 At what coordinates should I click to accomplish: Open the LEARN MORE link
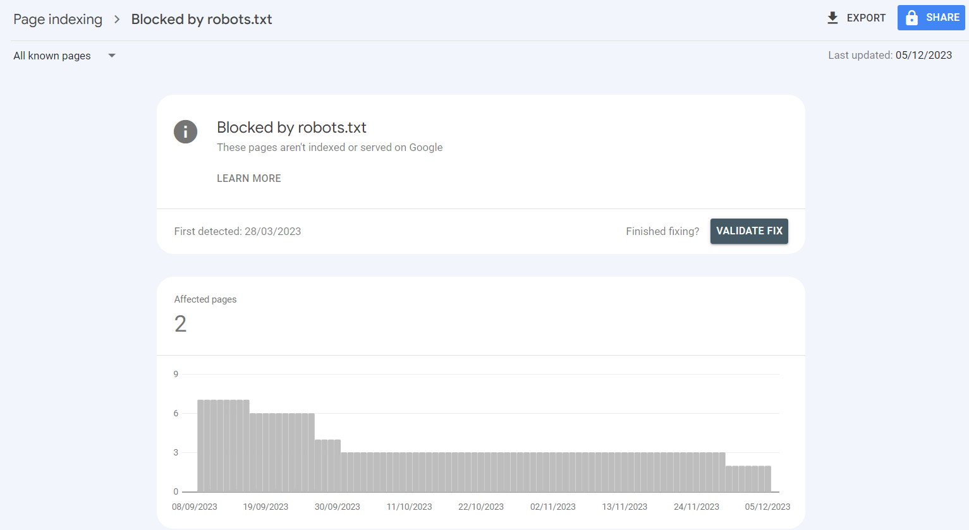click(x=249, y=178)
